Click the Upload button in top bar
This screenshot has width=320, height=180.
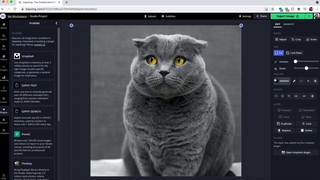coord(150,16)
